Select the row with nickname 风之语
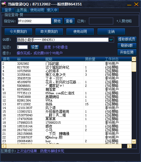Viewport: 141px width, 162px height. pos(67,108)
